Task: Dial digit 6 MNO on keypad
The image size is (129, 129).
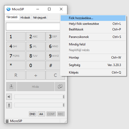Action: 53,46
